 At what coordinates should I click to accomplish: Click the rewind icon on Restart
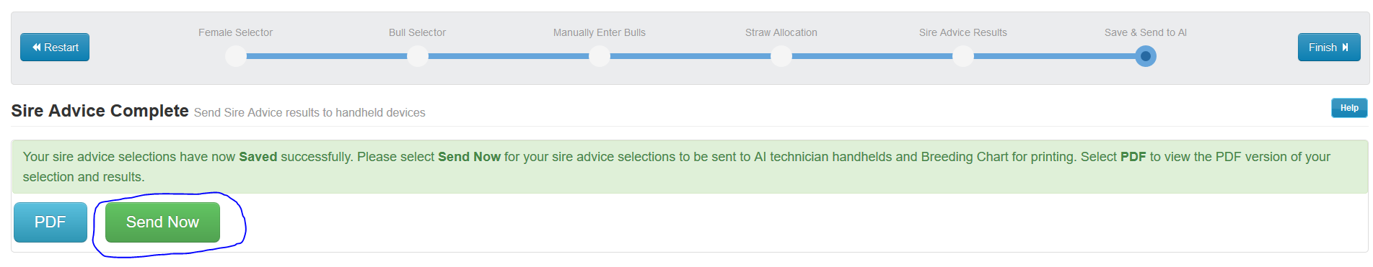(36, 47)
